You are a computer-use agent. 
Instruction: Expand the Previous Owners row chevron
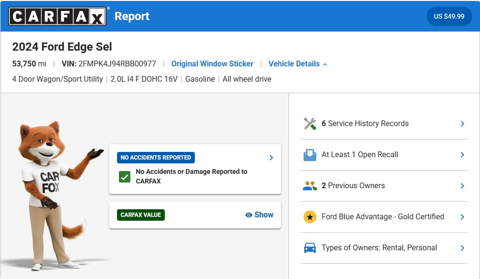click(x=462, y=186)
